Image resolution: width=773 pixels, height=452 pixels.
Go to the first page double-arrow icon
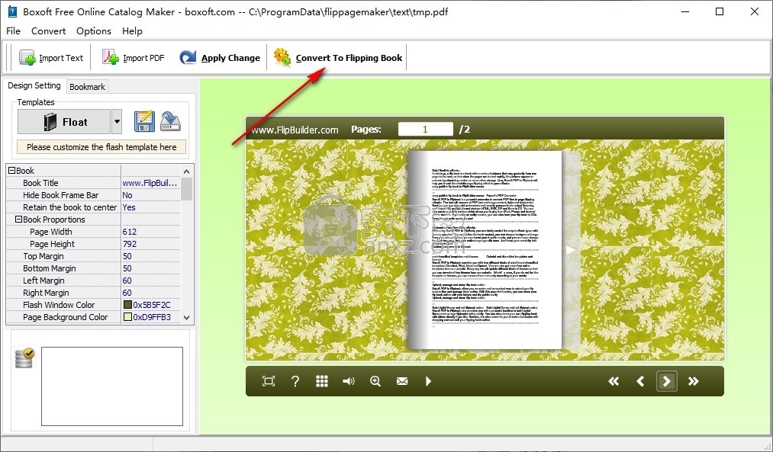point(614,381)
